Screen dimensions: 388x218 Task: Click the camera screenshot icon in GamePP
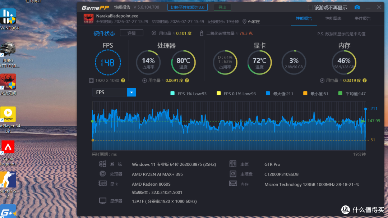357,8
